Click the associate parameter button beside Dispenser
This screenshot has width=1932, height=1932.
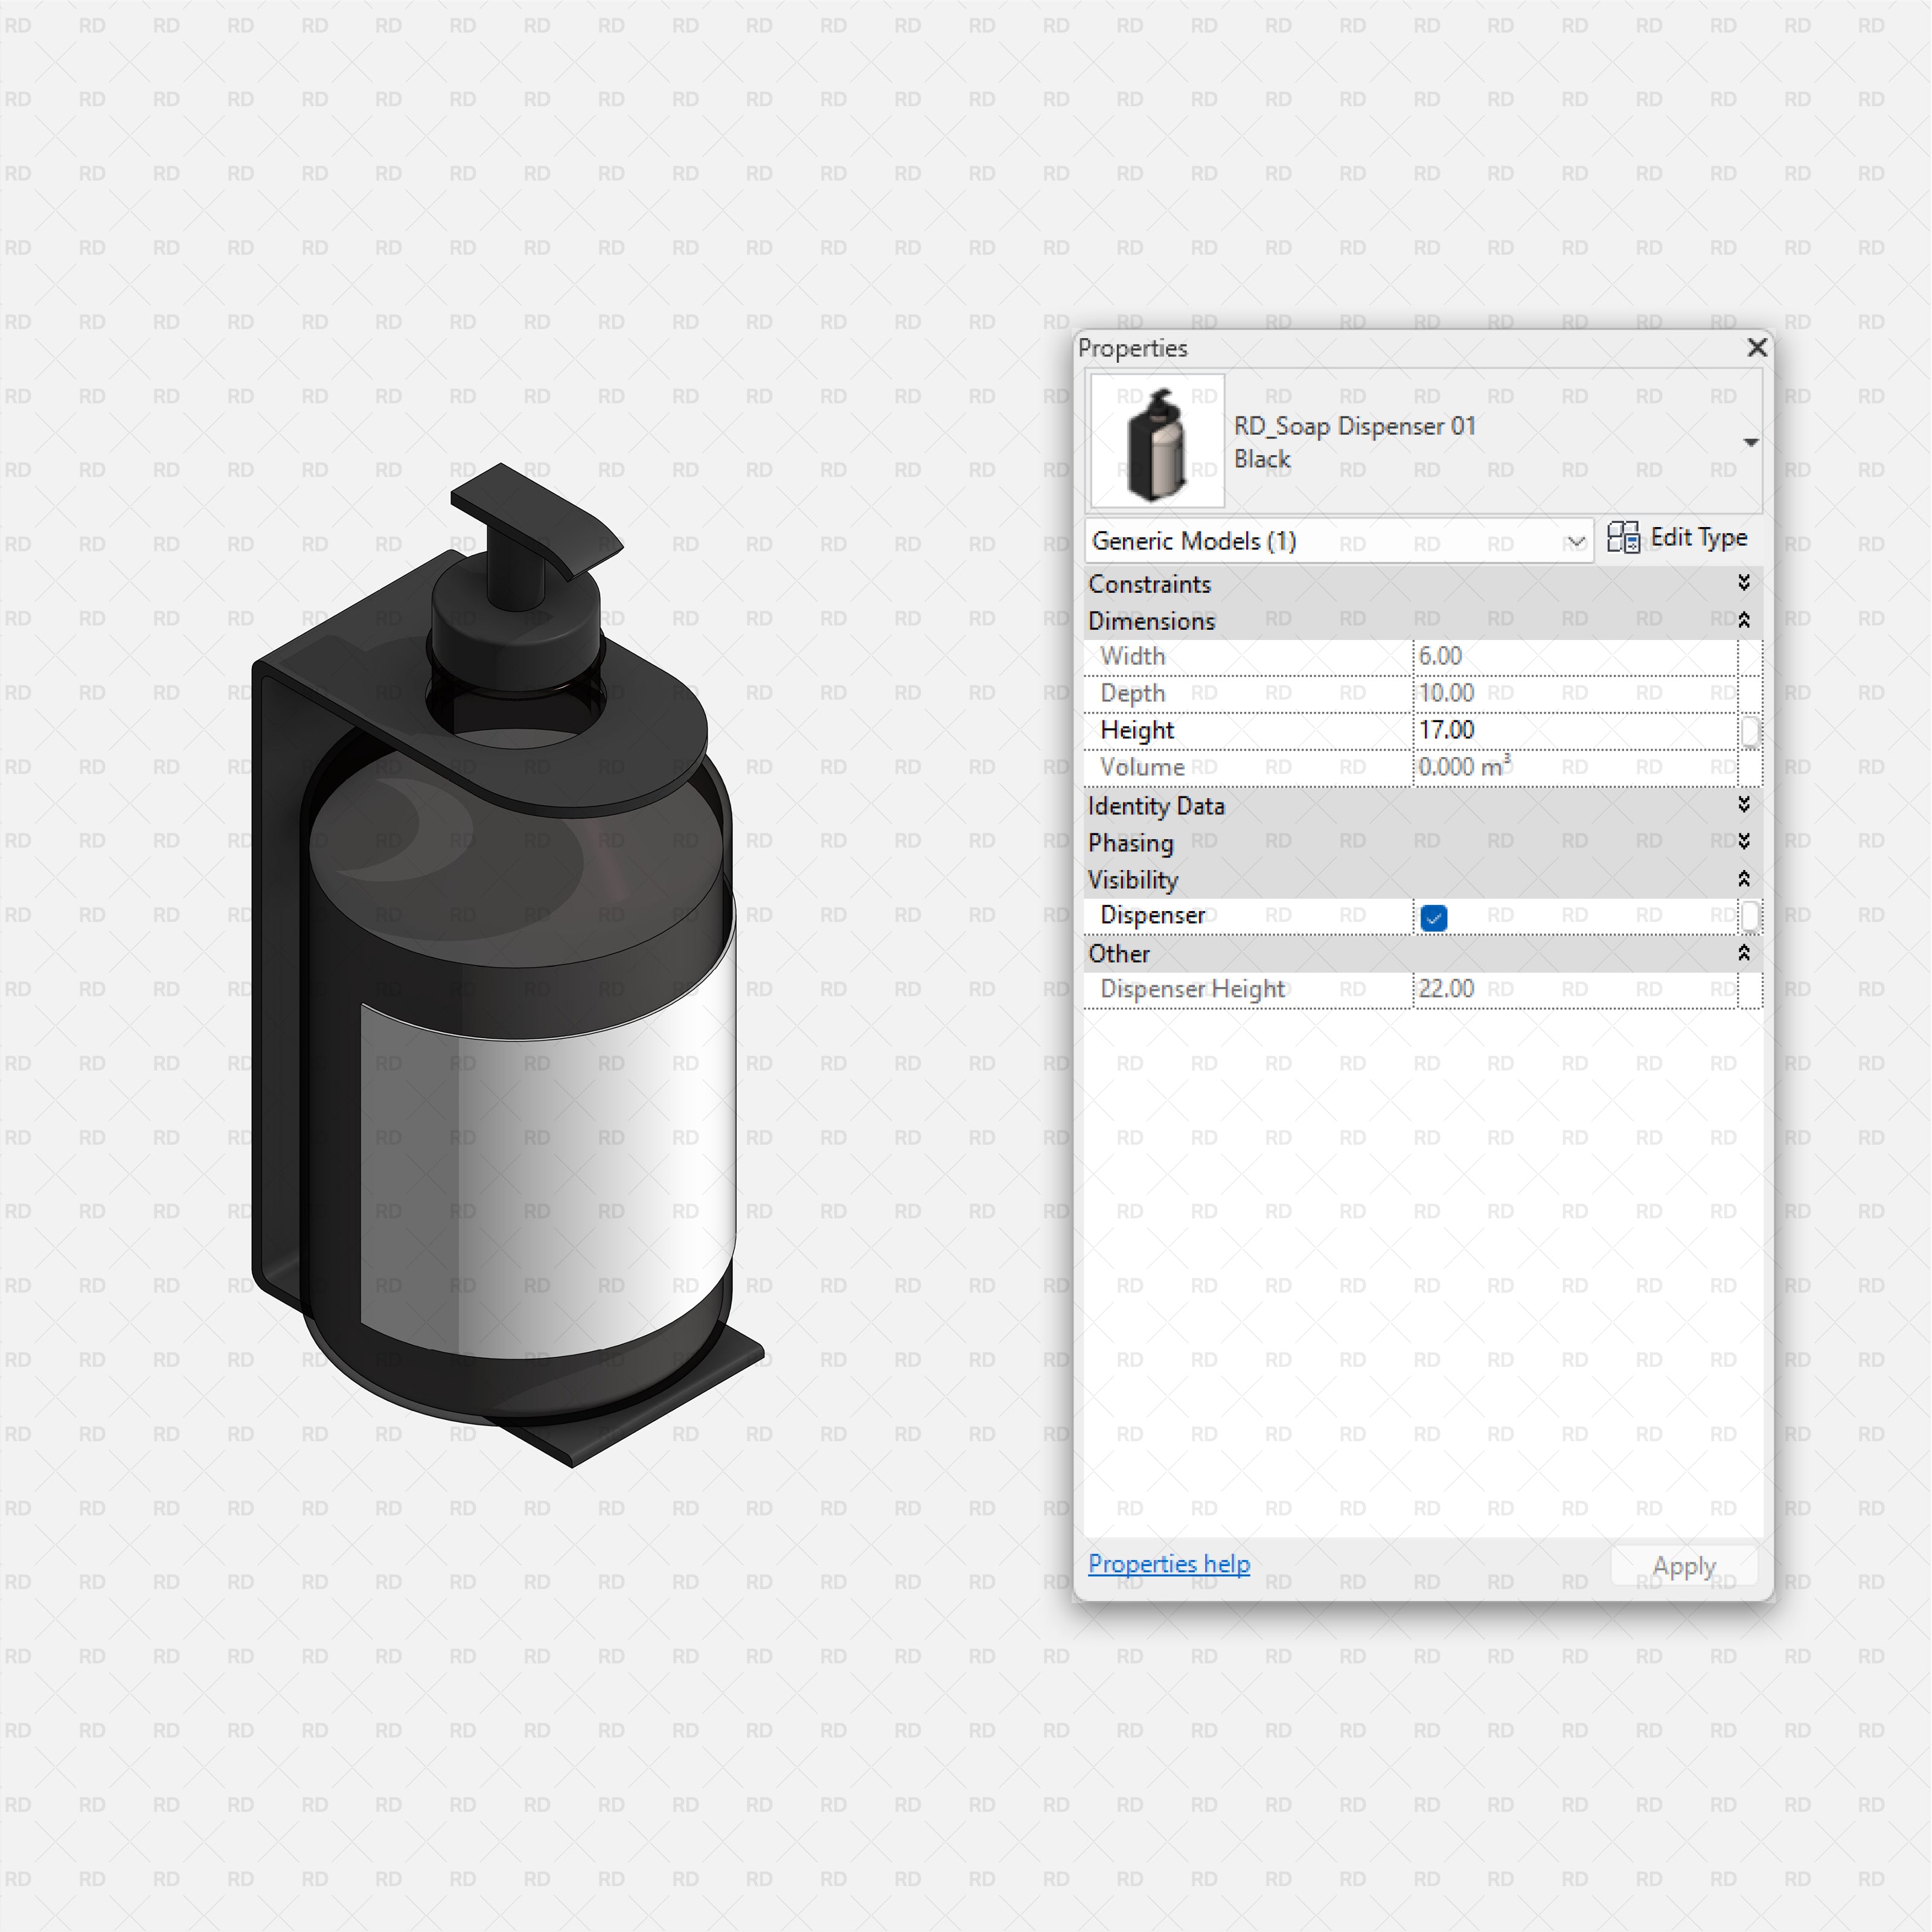[1751, 916]
